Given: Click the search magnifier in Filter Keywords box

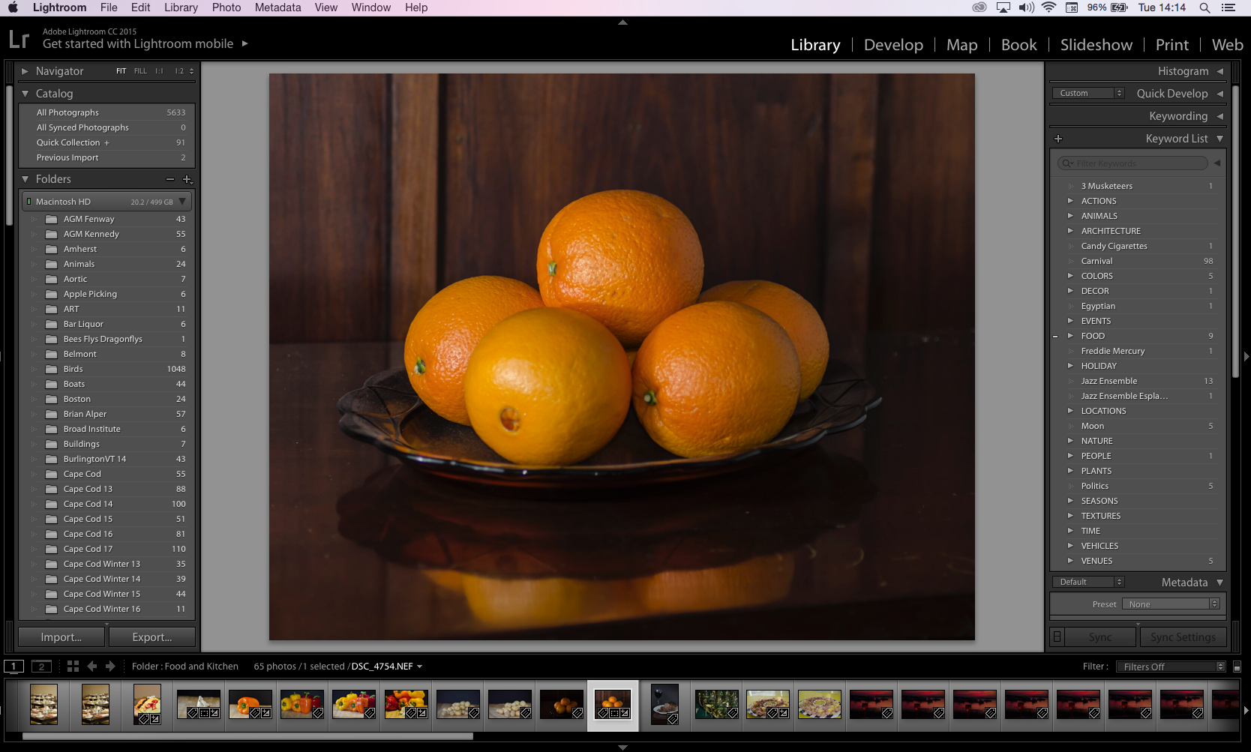Looking at the screenshot, I should tap(1067, 163).
